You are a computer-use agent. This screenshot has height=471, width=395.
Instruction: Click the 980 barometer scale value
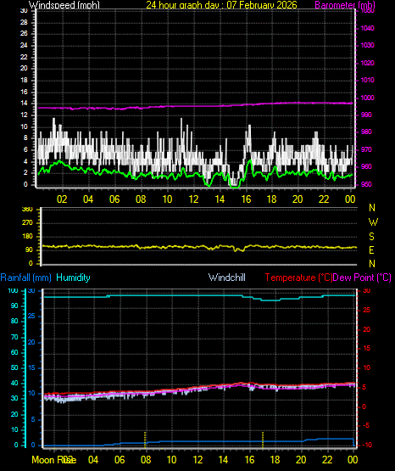pos(366,132)
